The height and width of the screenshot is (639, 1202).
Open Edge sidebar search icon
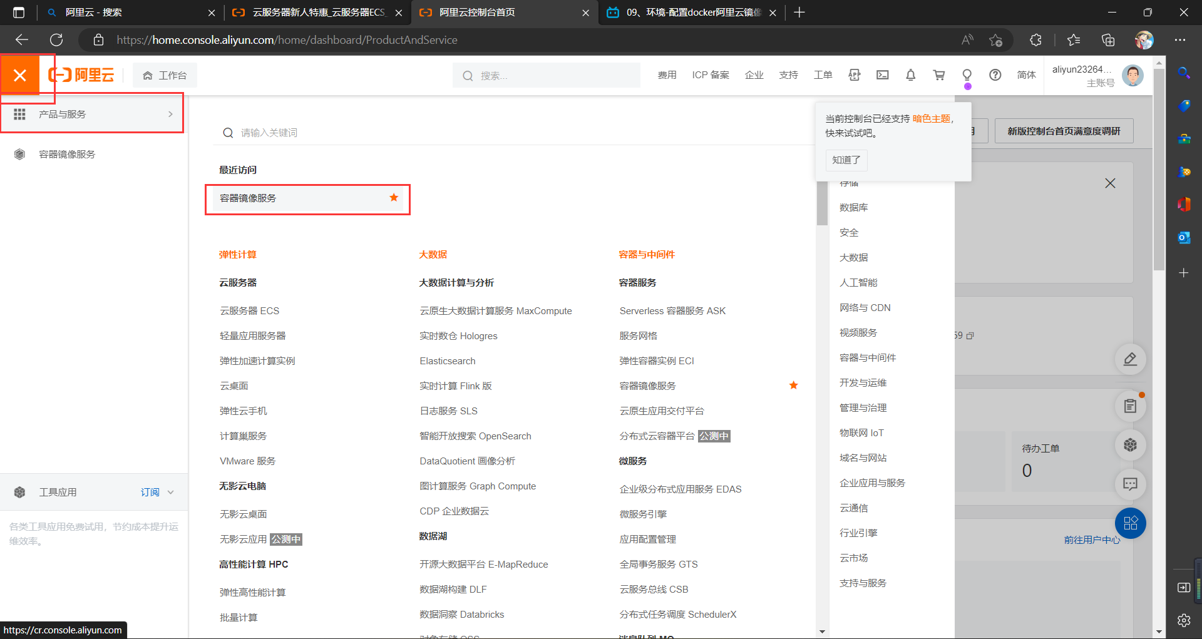(x=1184, y=73)
